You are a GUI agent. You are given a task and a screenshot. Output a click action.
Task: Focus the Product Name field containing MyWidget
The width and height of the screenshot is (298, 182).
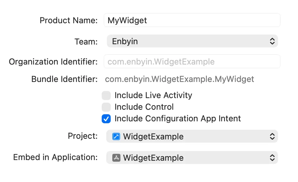coord(192,20)
